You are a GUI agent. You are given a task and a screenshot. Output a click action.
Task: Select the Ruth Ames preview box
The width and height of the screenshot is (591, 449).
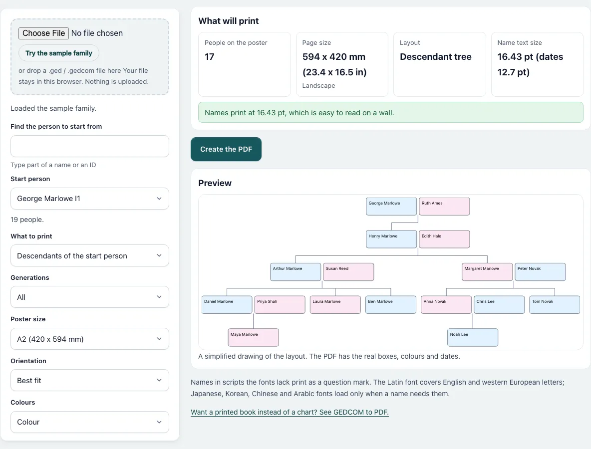click(x=444, y=207)
